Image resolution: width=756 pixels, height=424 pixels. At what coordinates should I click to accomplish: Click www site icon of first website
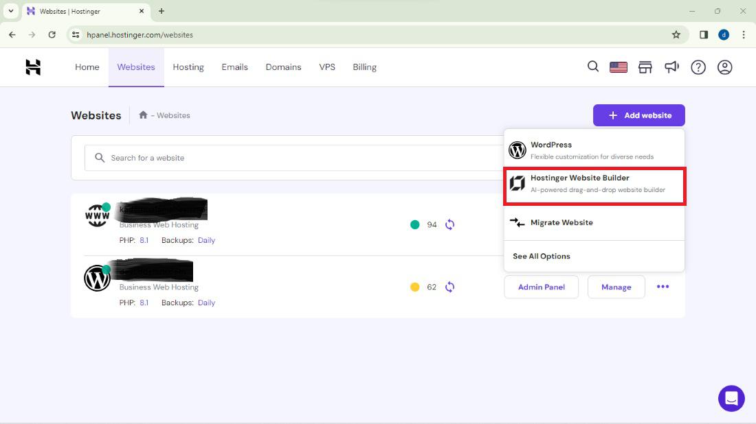point(97,216)
